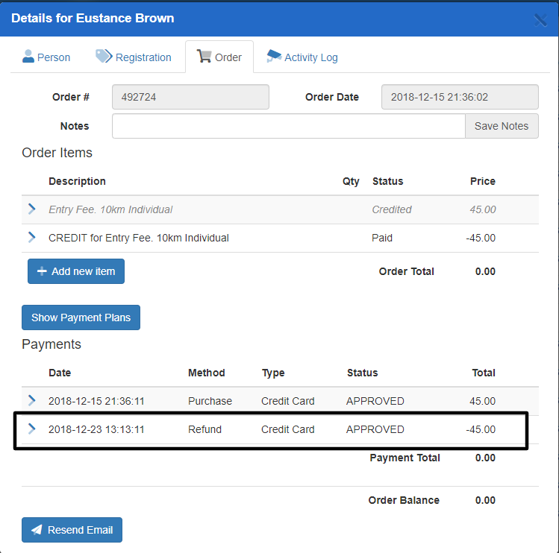Open the Activity Log tab
Image resolution: width=559 pixels, height=553 pixels.
click(x=310, y=57)
